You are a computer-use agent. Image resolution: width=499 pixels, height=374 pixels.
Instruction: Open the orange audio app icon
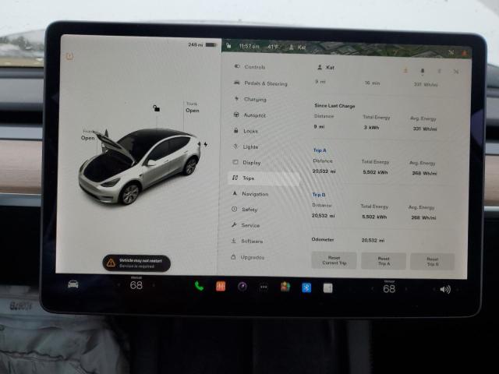pyautogui.click(x=221, y=286)
